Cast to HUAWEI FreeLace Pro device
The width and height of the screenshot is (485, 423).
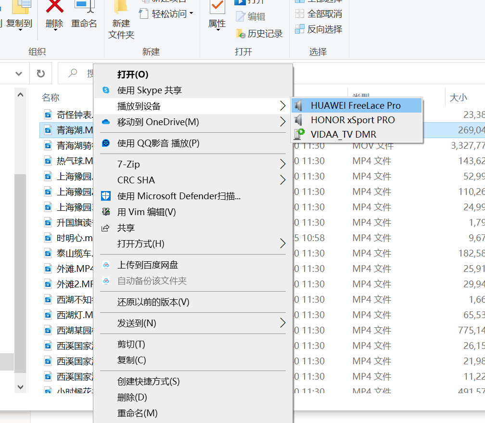(x=357, y=105)
